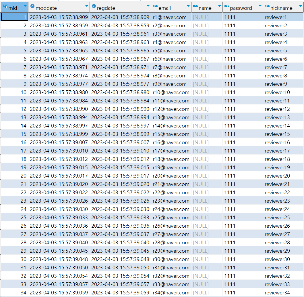Click the ABC type icon in password header

pos(227,6)
